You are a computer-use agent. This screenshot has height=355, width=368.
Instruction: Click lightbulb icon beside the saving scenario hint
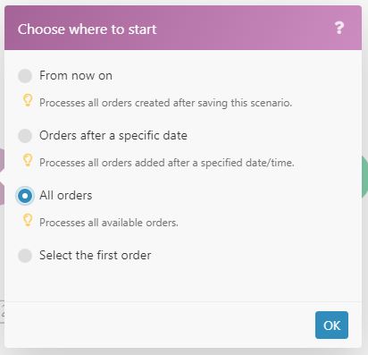click(28, 100)
